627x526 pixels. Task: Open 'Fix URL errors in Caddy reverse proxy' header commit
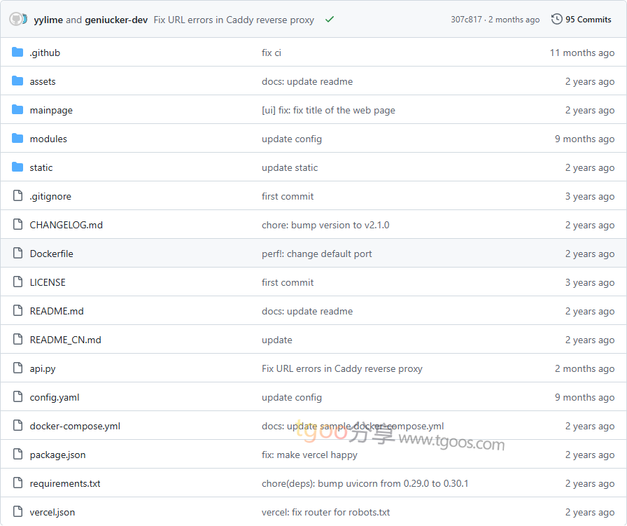(x=234, y=20)
